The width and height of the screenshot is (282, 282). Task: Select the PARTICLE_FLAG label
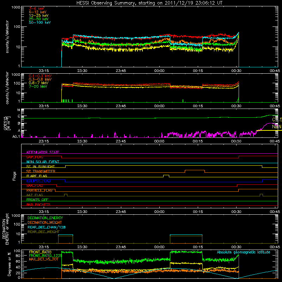point(39,190)
